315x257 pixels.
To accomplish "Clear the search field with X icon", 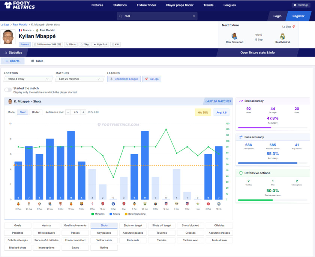I will click(194, 16).
